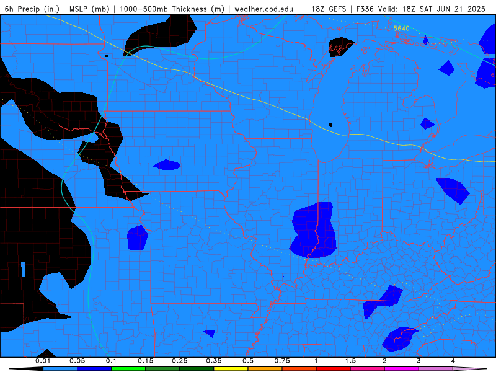Click the '0.35' colorbar value

214,361
